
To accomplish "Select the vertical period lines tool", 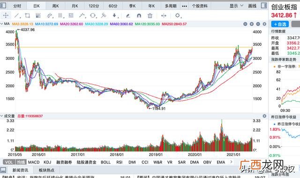I will click(x=60, y=15).
